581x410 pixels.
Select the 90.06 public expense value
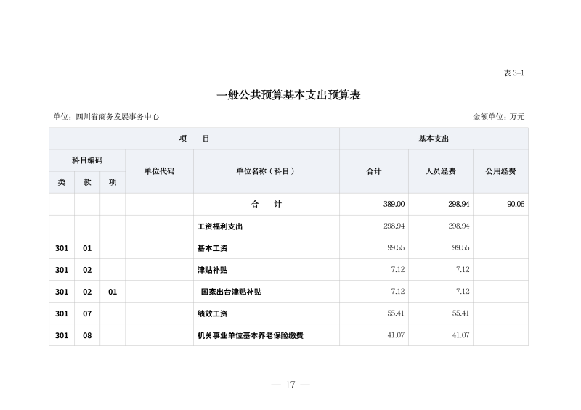[516, 205]
